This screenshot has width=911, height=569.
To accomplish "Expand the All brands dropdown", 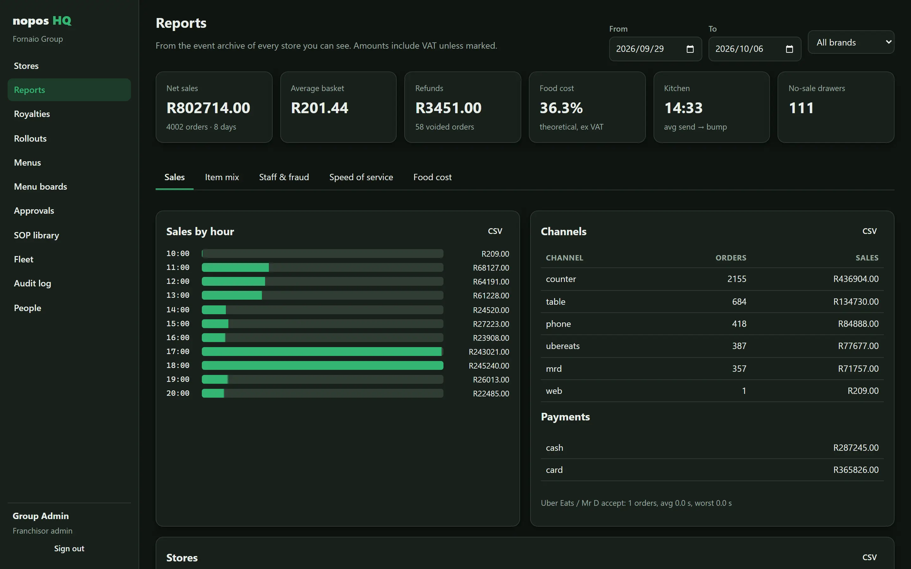I will tap(851, 42).
